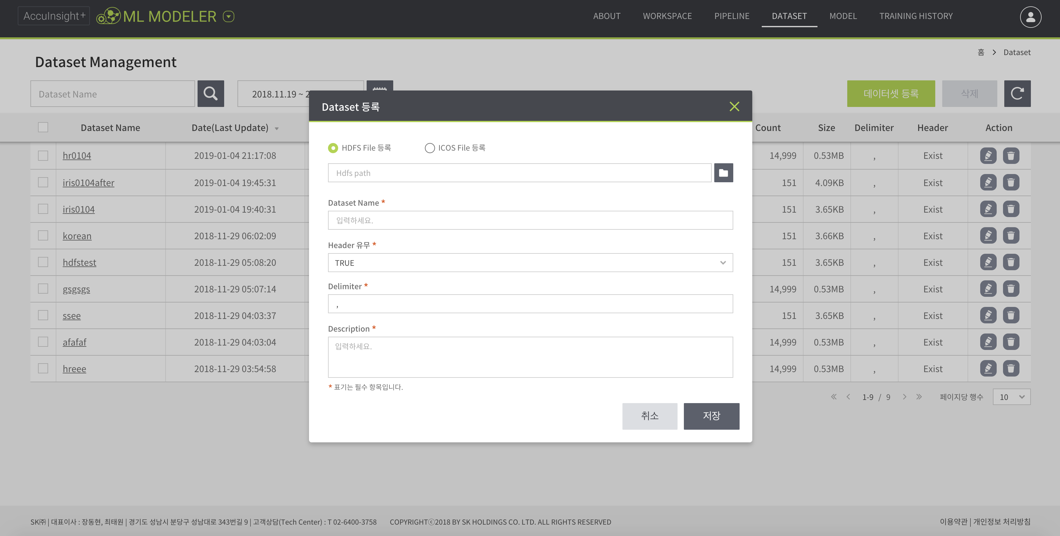This screenshot has height=536, width=1060.
Task: Click the refresh icon button
Action: point(1017,94)
